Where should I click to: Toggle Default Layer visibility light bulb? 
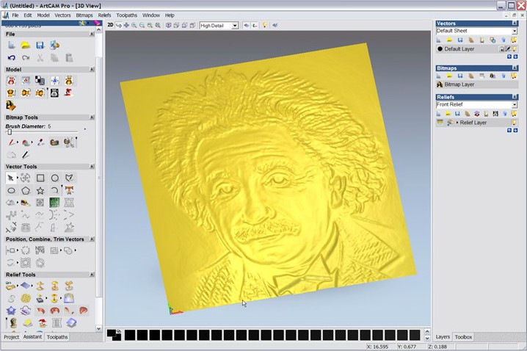coord(515,49)
